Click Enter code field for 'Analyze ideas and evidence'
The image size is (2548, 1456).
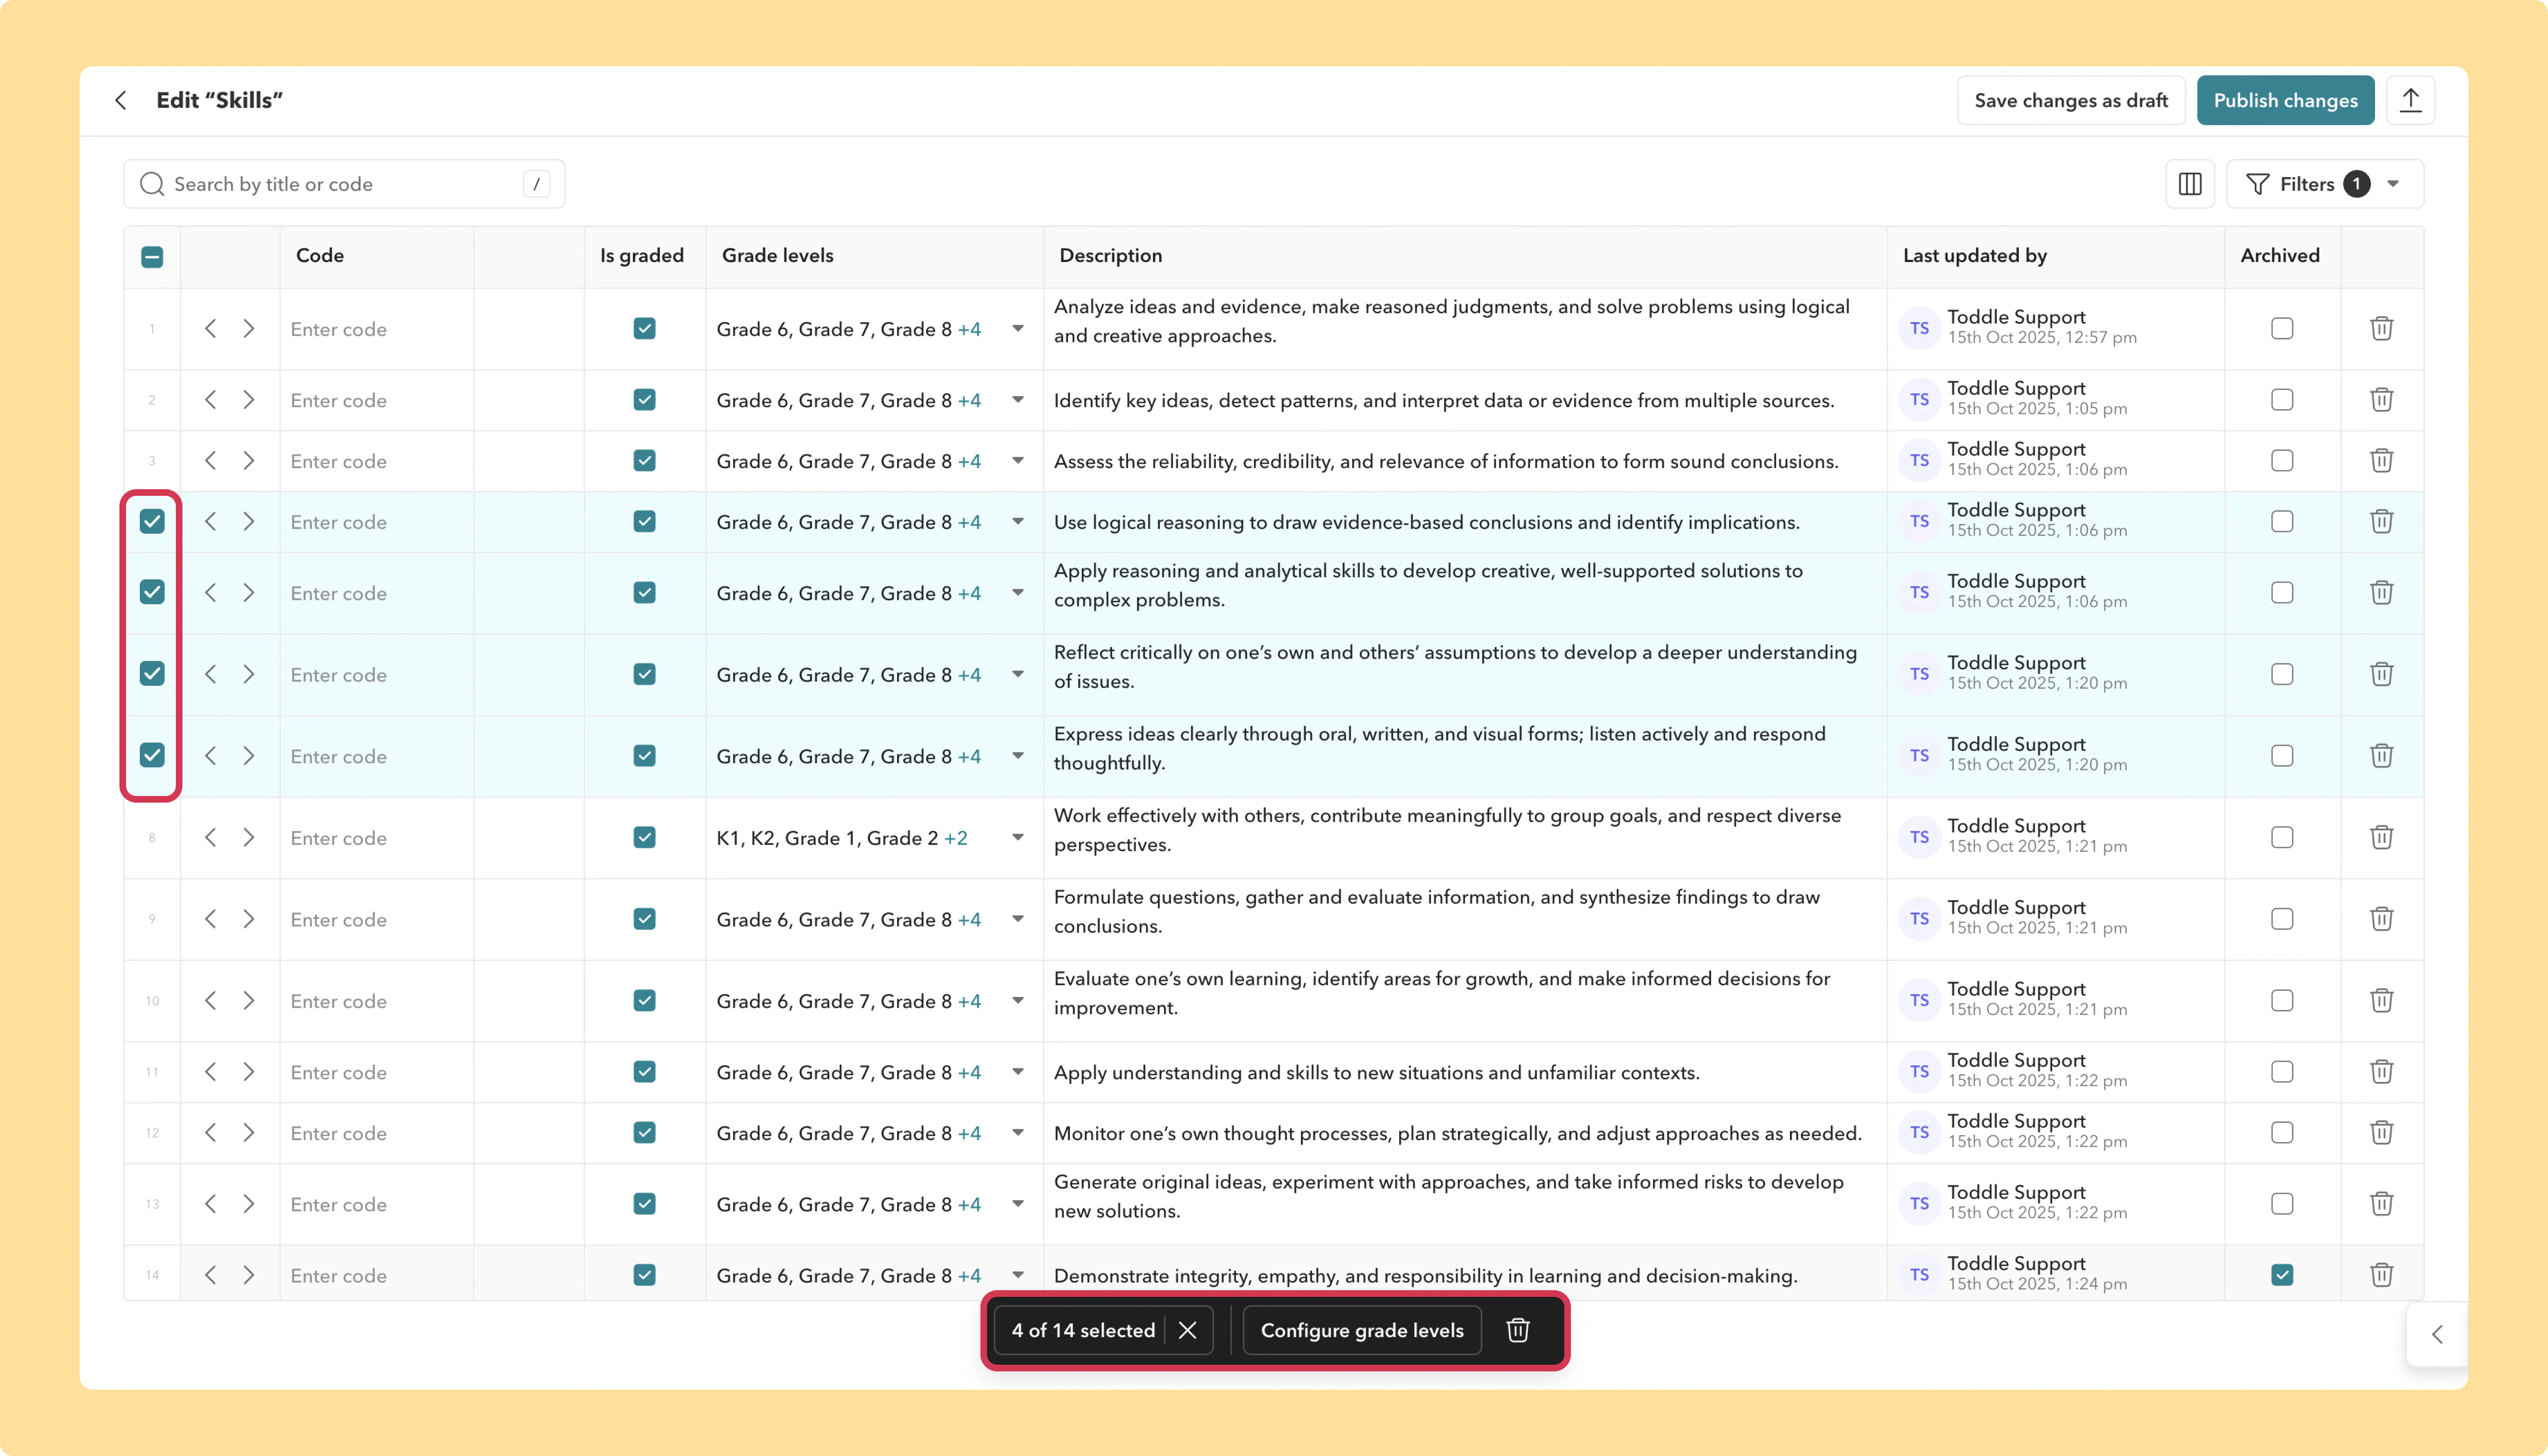[377, 329]
